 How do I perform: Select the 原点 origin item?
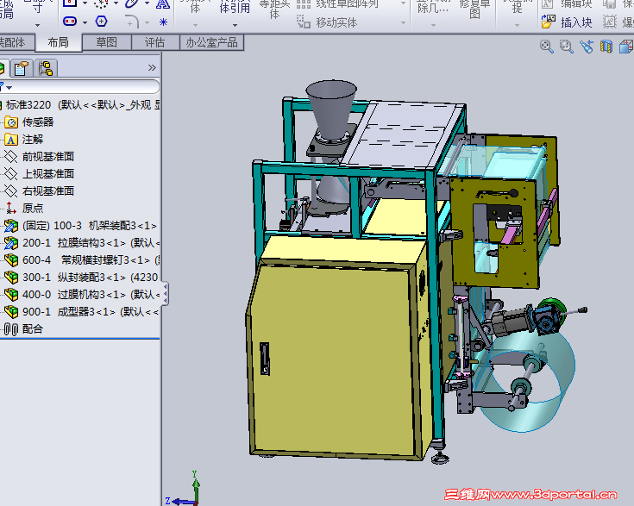[x=24, y=208]
